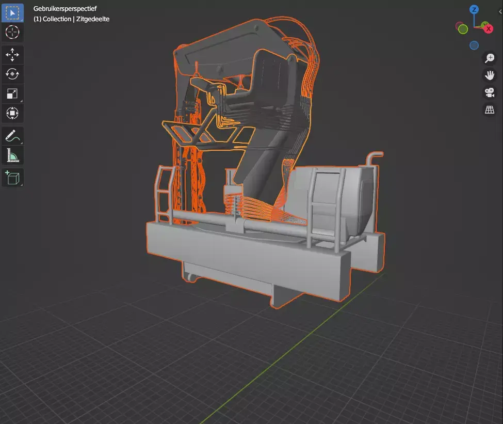Click the green negative Y axis circle
503x424 pixels.
463,29
